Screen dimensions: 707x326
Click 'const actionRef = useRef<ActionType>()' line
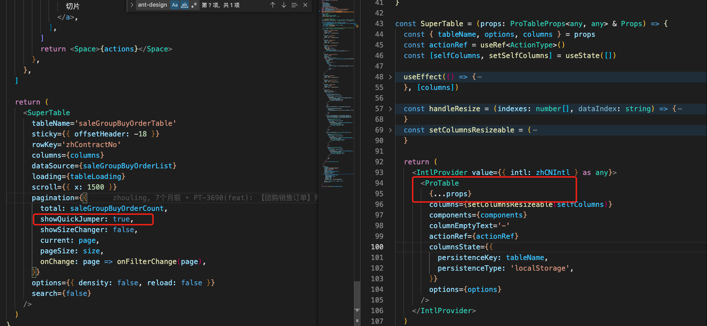coord(484,45)
